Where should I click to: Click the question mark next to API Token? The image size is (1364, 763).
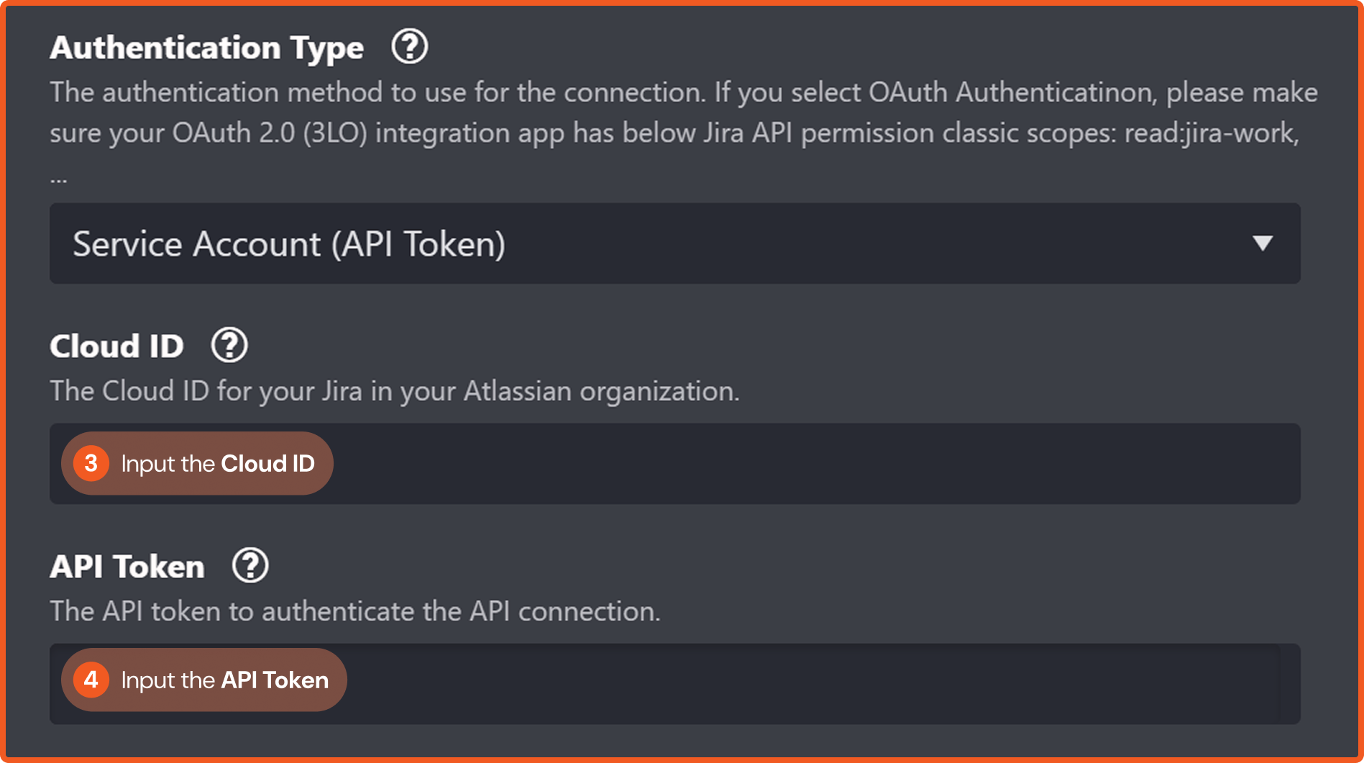point(250,565)
